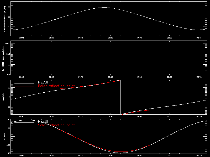
Task: Click 00:45 time label under Sun-HESSI-Noon plot
Action: pos(22,77)
